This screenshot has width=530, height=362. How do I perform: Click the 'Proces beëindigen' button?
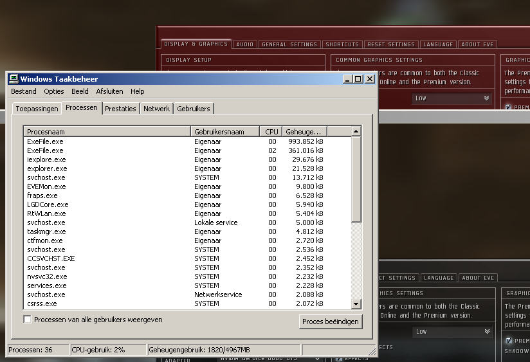330,321
